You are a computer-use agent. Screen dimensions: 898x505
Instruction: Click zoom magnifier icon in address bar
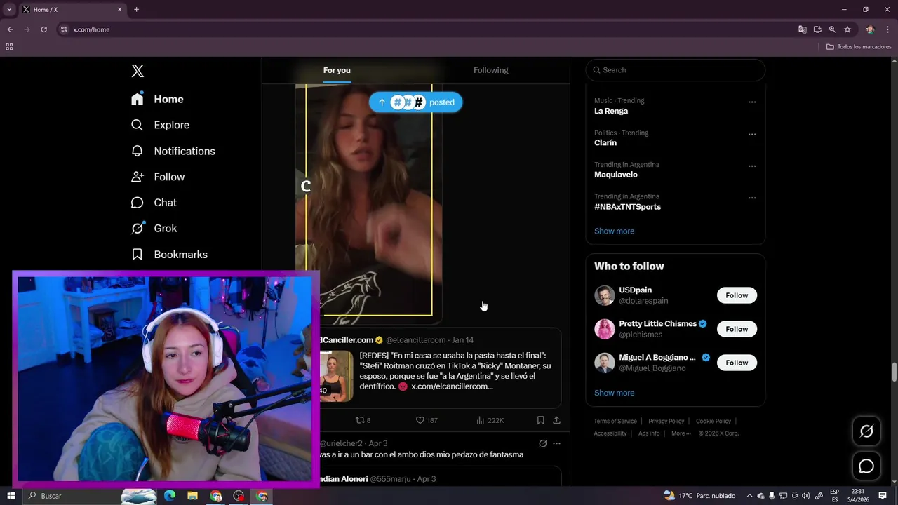pos(832,29)
